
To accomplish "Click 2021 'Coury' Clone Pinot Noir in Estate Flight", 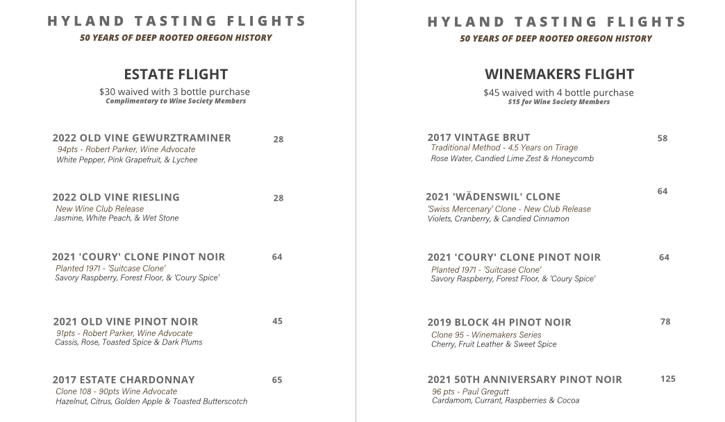I will (138, 257).
